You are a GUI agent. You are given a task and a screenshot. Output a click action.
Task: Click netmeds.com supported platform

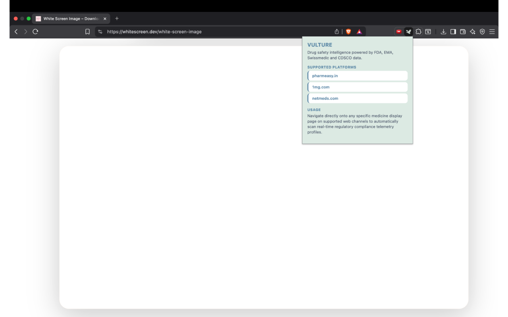tap(358, 98)
